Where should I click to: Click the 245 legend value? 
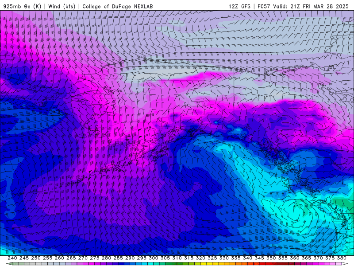pyautogui.click(x=24, y=258)
